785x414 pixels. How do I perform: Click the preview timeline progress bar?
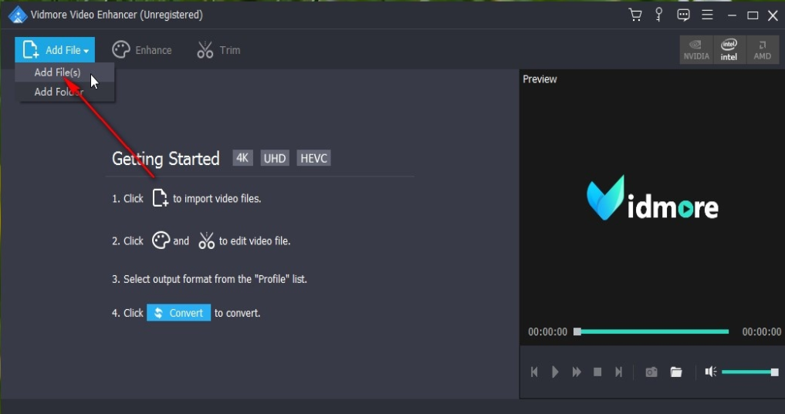pos(651,332)
